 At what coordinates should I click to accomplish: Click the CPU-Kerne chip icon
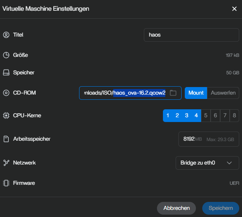coord(6,116)
